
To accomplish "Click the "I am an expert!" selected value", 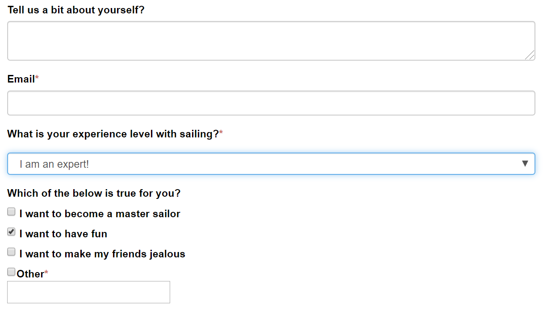I will coord(54,164).
